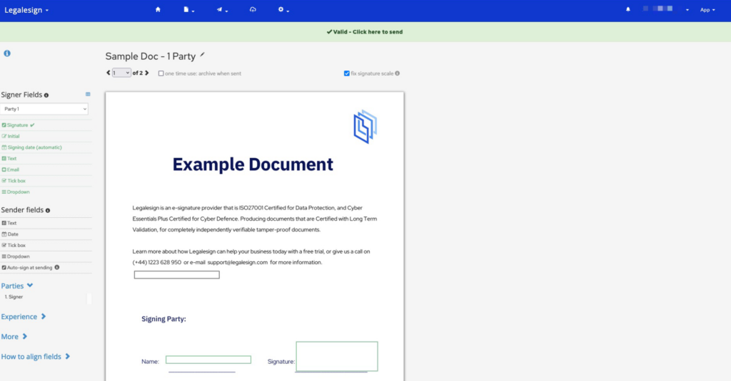Open the Party 1 dropdown
The width and height of the screenshot is (731, 381).
click(44, 109)
